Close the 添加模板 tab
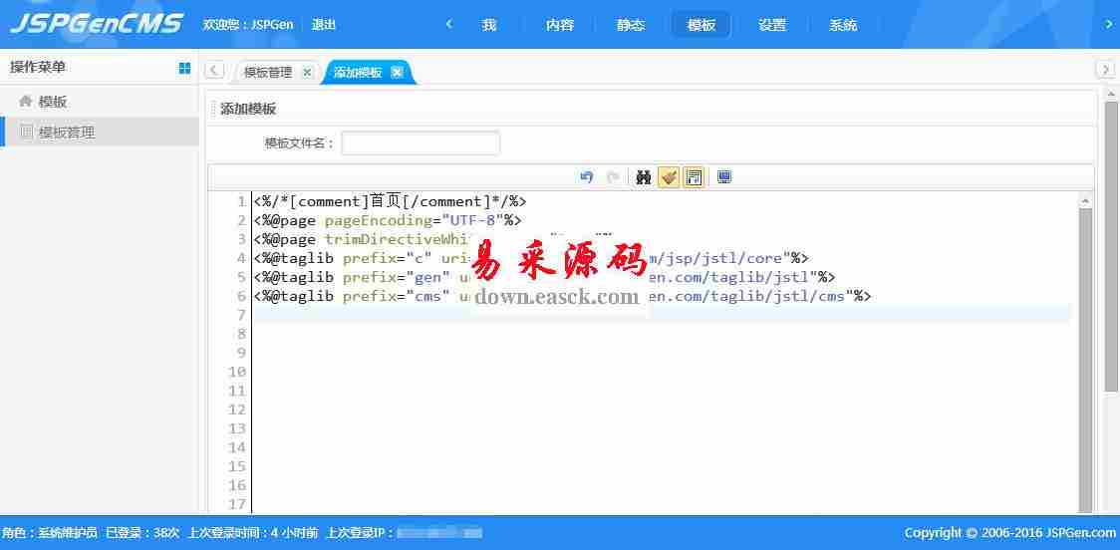The height and width of the screenshot is (550, 1120). pos(397,72)
